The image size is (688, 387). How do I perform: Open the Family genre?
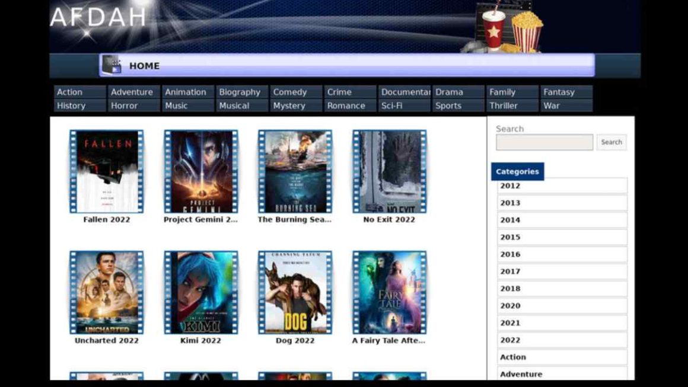click(512, 92)
